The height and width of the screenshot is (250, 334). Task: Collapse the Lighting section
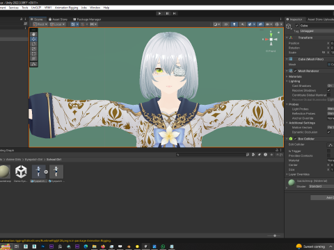pyautogui.click(x=287, y=81)
